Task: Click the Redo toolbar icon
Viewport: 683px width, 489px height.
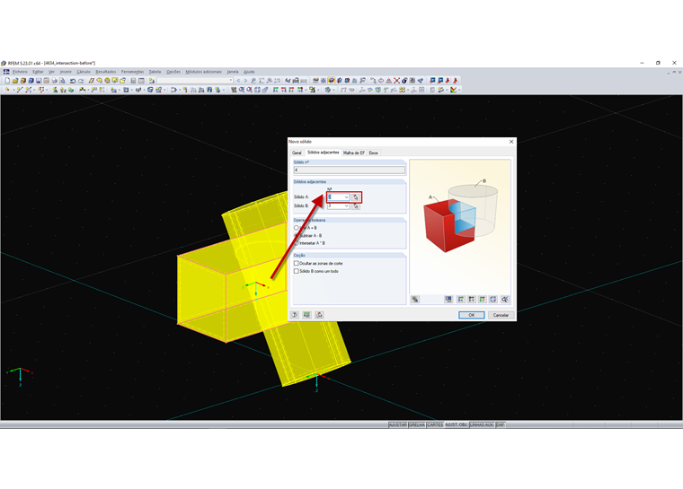Action: 81,81
